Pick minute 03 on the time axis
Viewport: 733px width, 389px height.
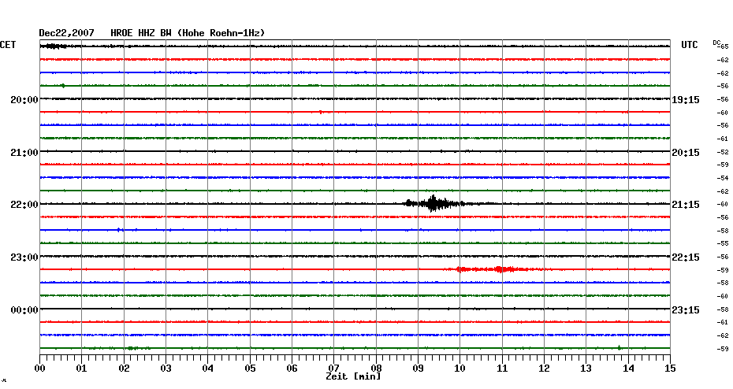166,369
